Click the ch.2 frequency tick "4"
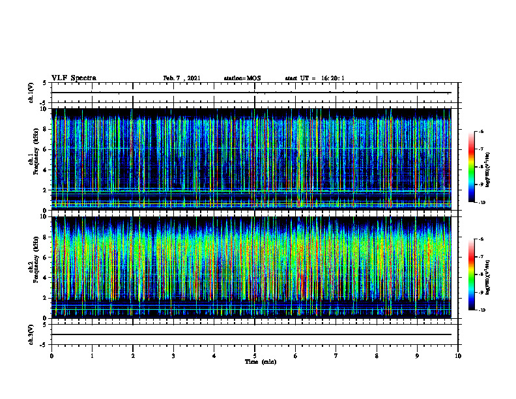Viewport: 516px width, 399px height. tap(46, 278)
